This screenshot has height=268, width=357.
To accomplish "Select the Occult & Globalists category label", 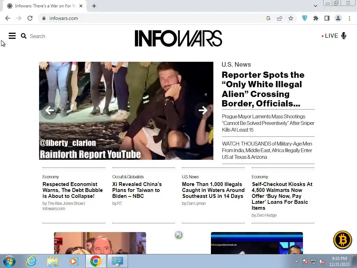I will [128, 177].
